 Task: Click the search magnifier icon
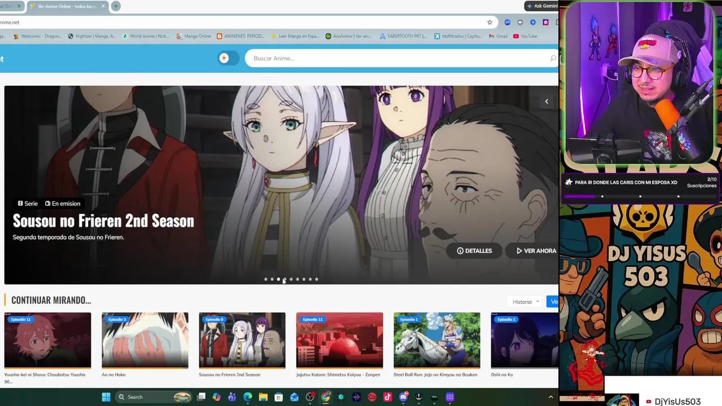(x=553, y=58)
